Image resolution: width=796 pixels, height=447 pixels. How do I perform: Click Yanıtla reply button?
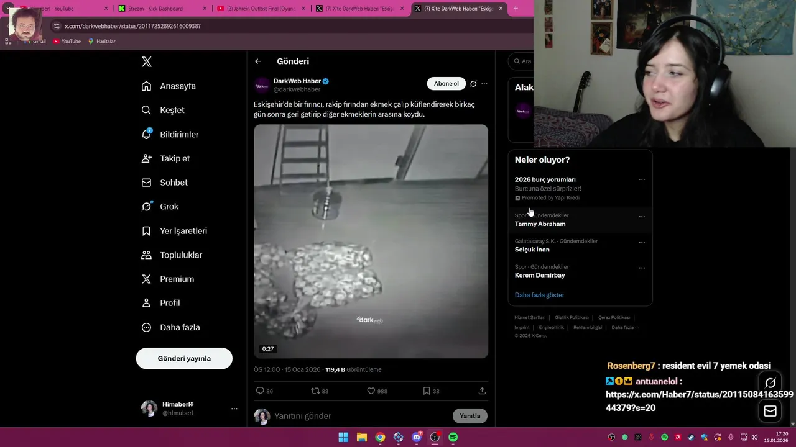coord(470,416)
